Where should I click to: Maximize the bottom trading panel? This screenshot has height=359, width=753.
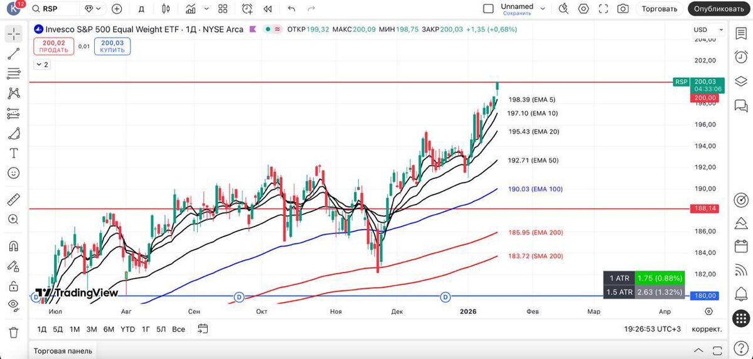tap(717, 350)
